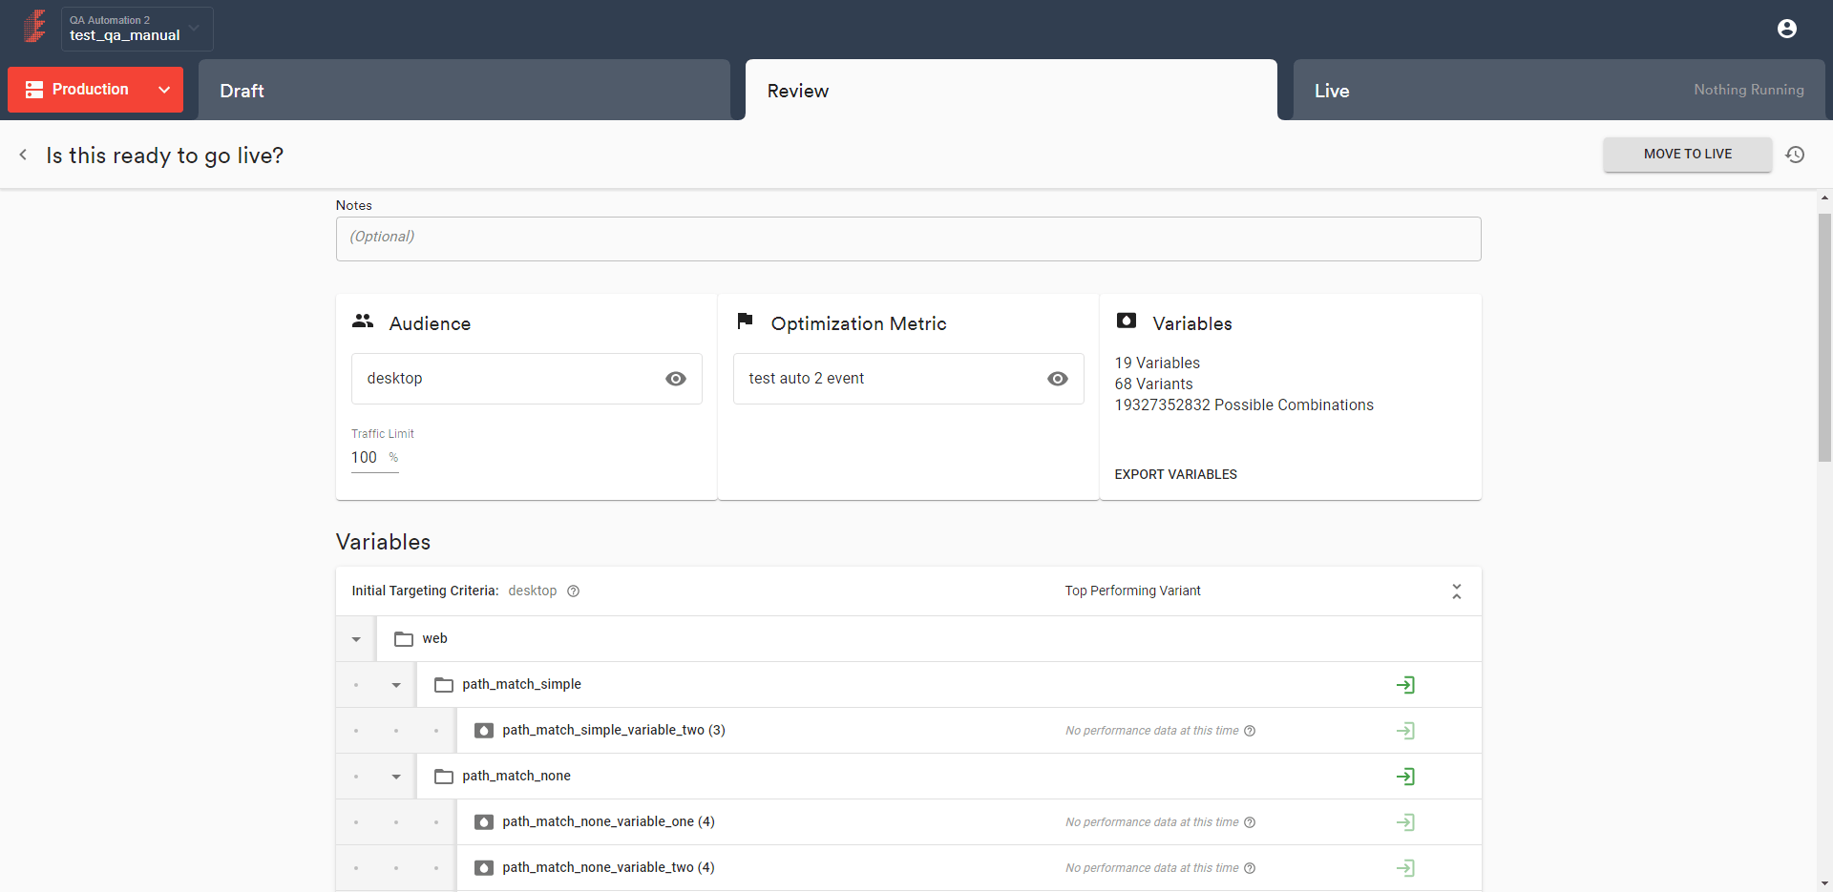
Task: Switch to the Draft tab
Action: click(x=464, y=90)
